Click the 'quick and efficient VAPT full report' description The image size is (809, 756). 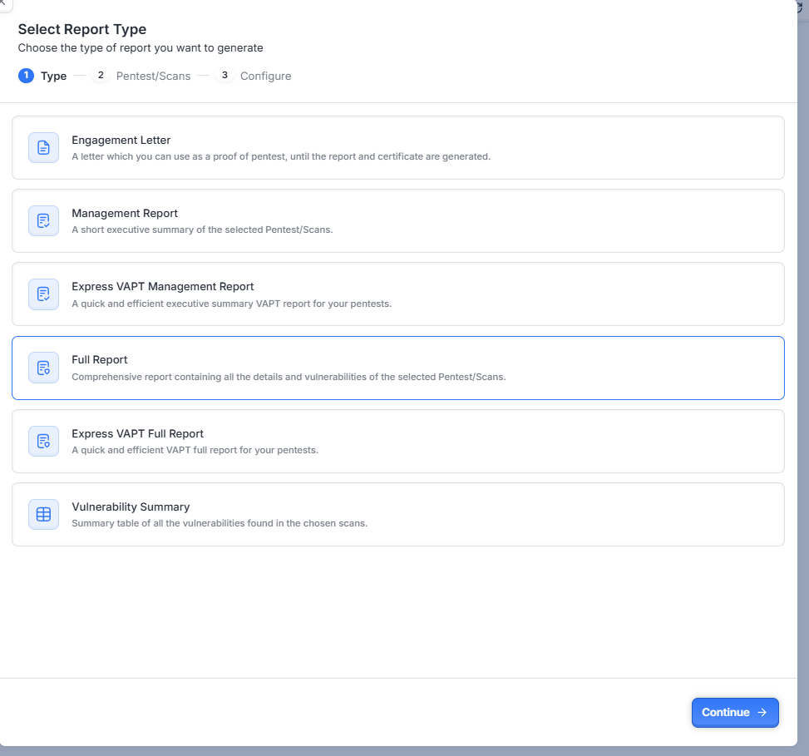[195, 450]
